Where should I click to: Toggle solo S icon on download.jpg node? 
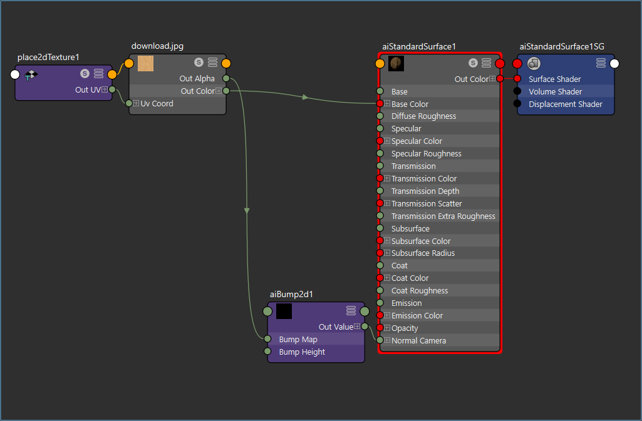pos(199,63)
